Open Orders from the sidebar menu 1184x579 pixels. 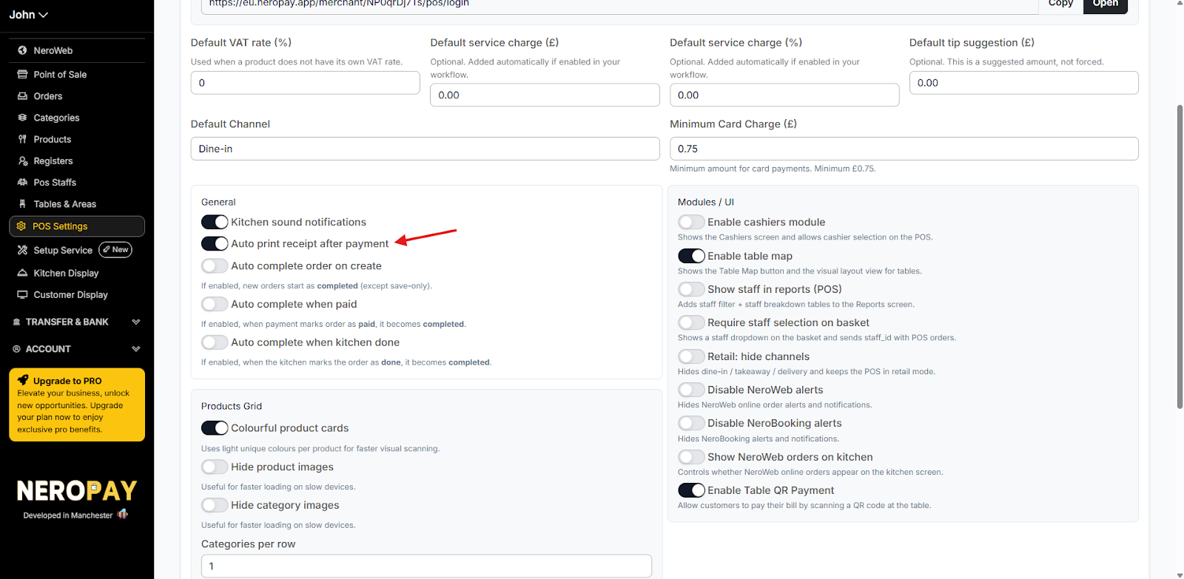point(48,96)
